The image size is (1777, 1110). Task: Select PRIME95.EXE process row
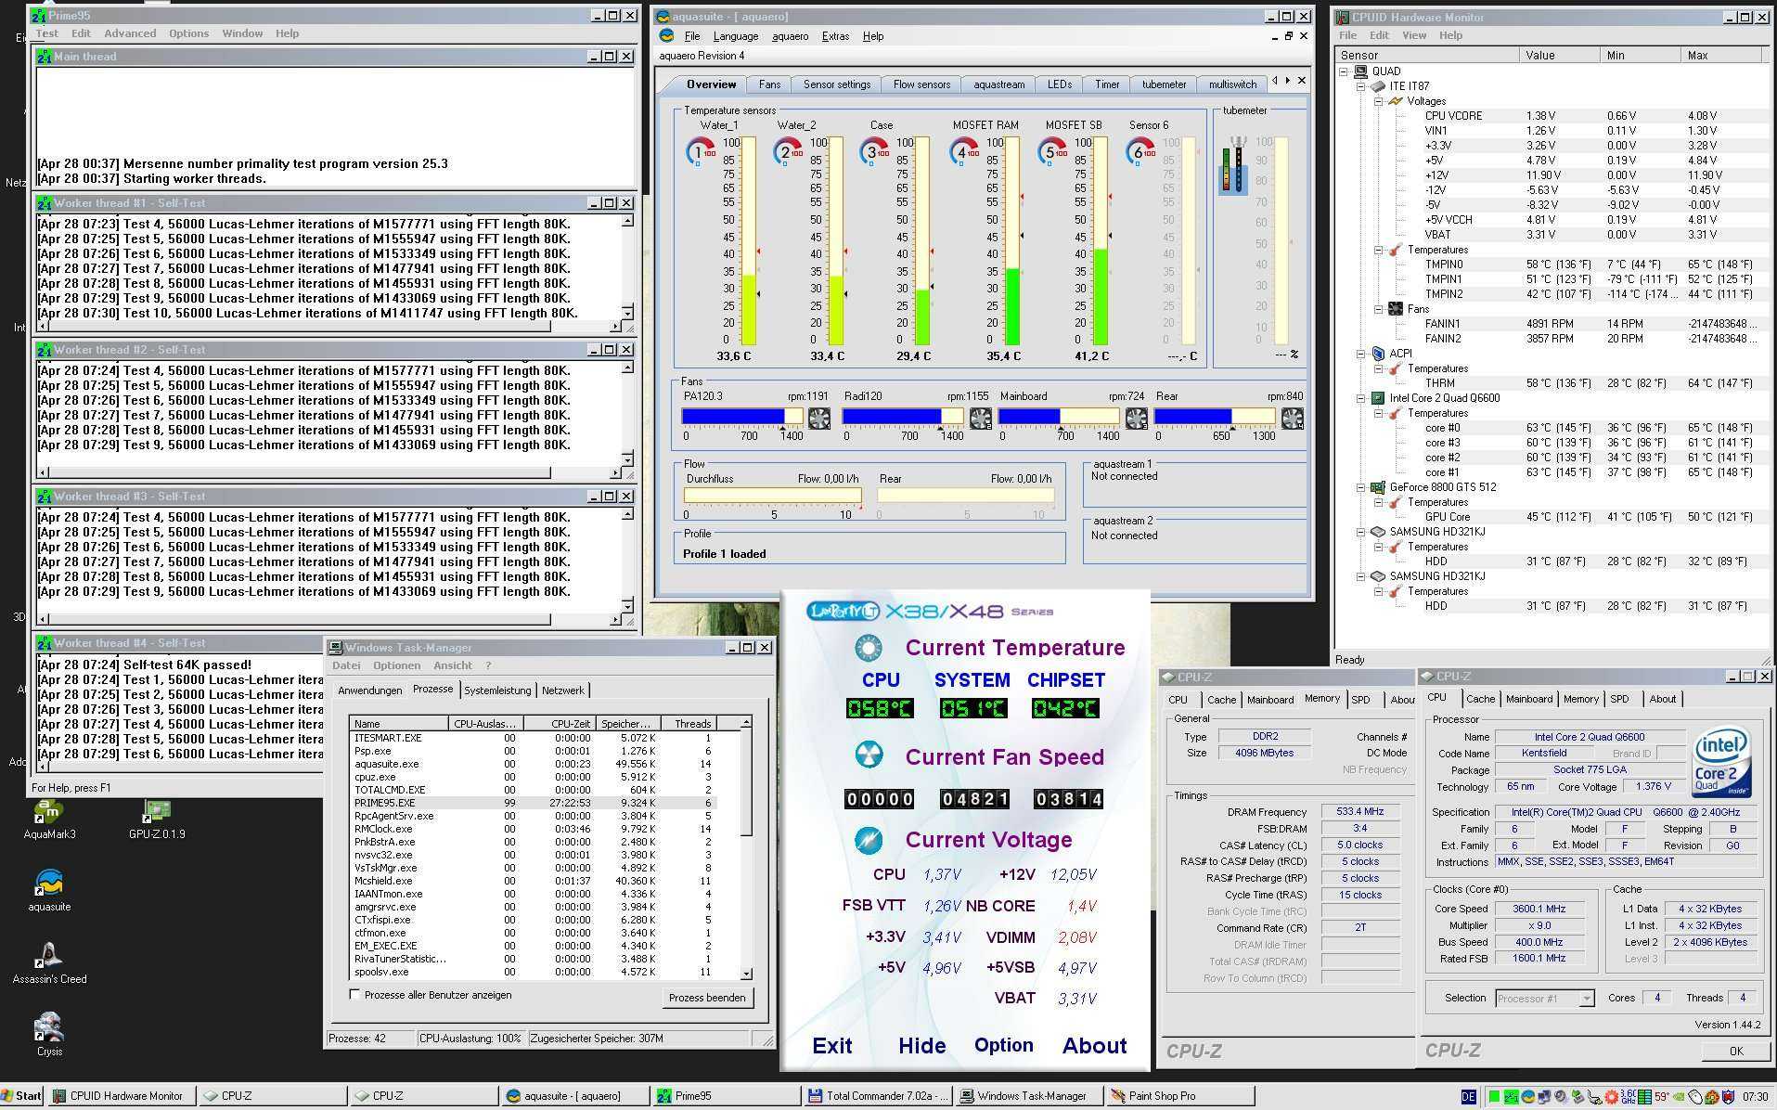click(534, 803)
